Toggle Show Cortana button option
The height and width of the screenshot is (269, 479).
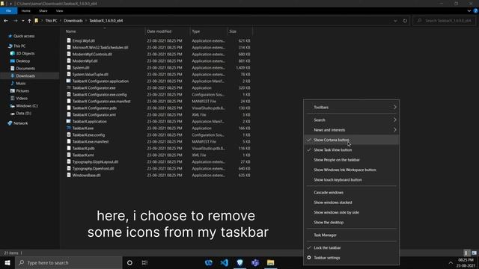(352, 140)
